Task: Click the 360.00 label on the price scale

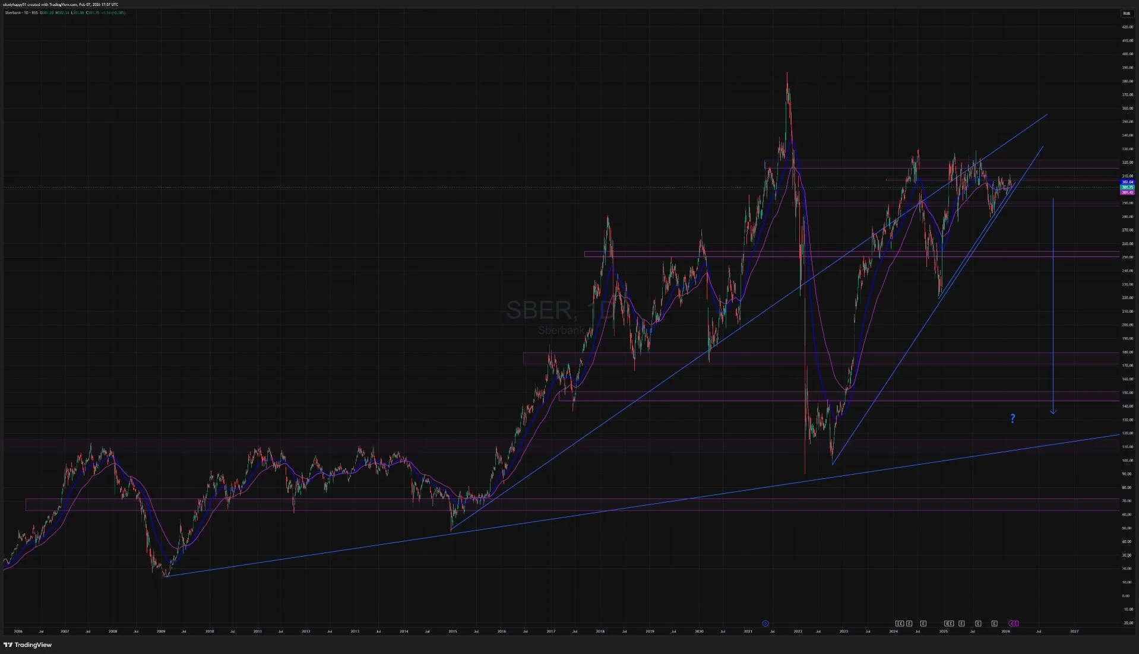Action: 1127,109
